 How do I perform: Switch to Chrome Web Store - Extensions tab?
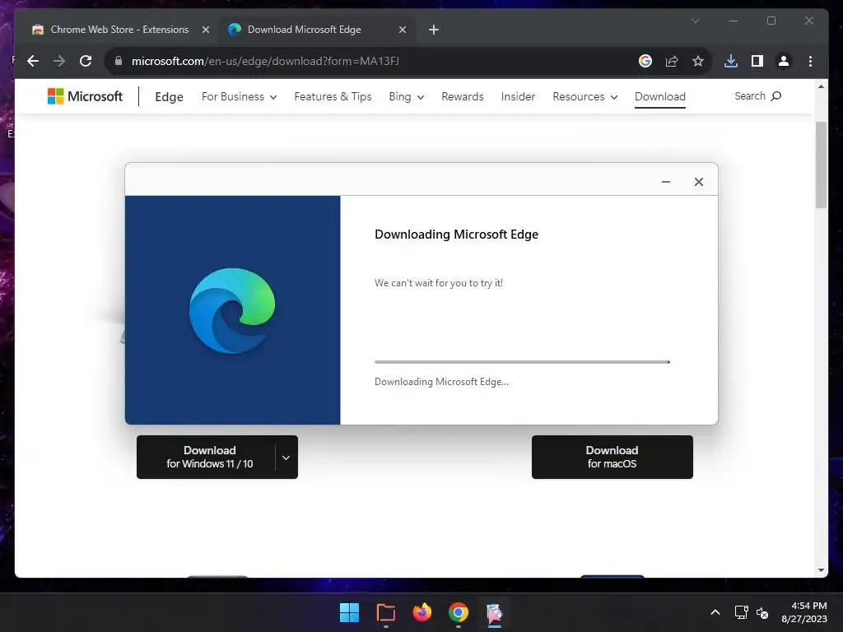[x=119, y=30]
